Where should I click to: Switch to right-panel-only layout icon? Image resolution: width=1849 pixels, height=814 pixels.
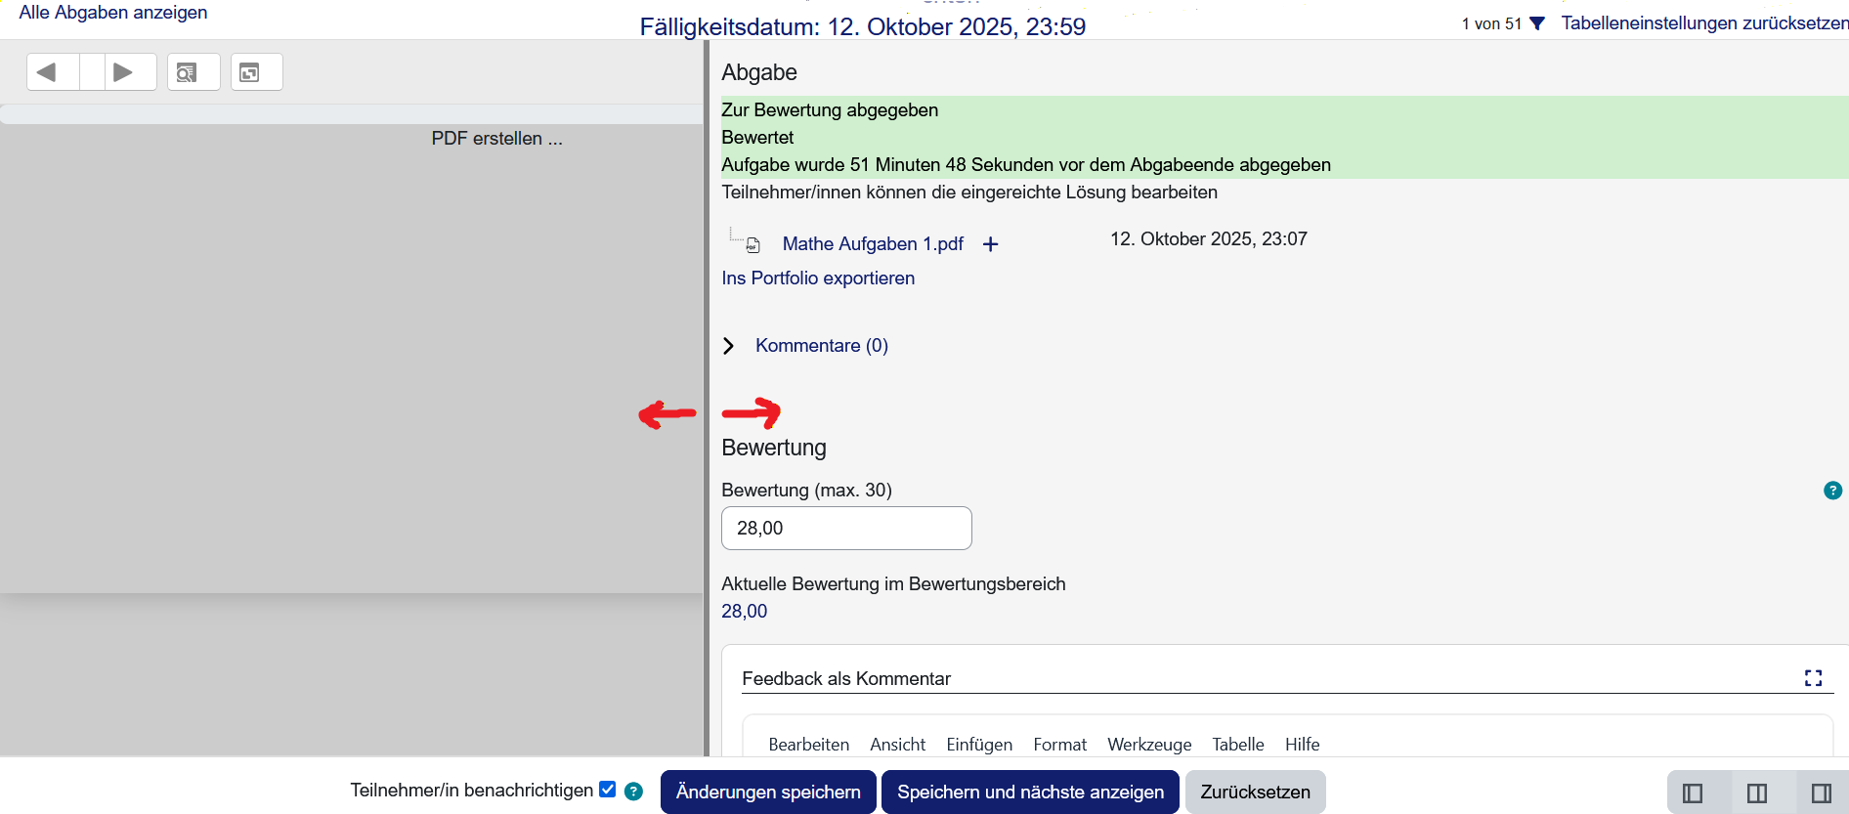point(1821,793)
